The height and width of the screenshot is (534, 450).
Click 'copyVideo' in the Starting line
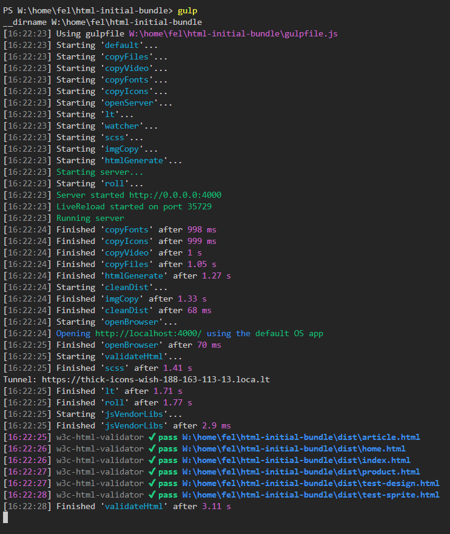pos(127,69)
